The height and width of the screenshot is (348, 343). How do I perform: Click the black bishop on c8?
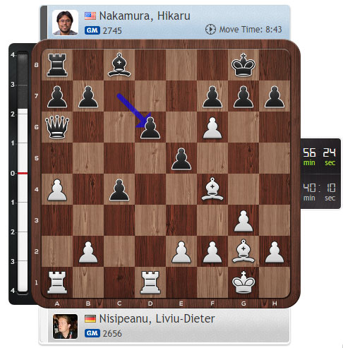pyautogui.click(x=119, y=65)
